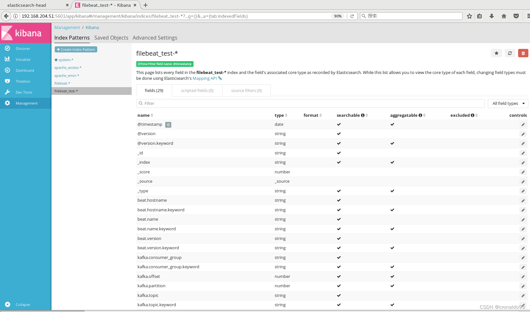Go to Dashboard section
Viewport: 530px width, 312px height.
(x=25, y=70)
